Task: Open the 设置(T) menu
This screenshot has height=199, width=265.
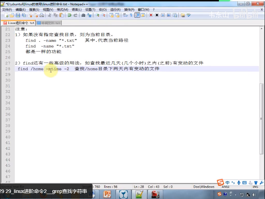Action: pyautogui.click(x=90, y=10)
